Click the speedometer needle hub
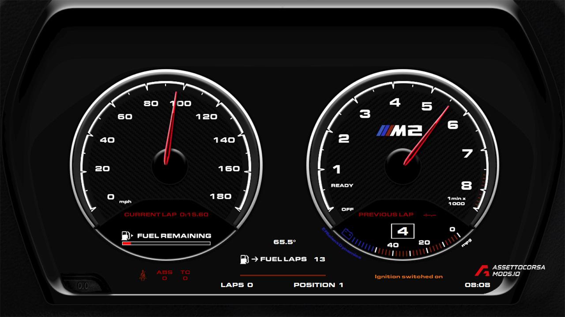This screenshot has width=565, height=317. pyautogui.click(x=169, y=166)
